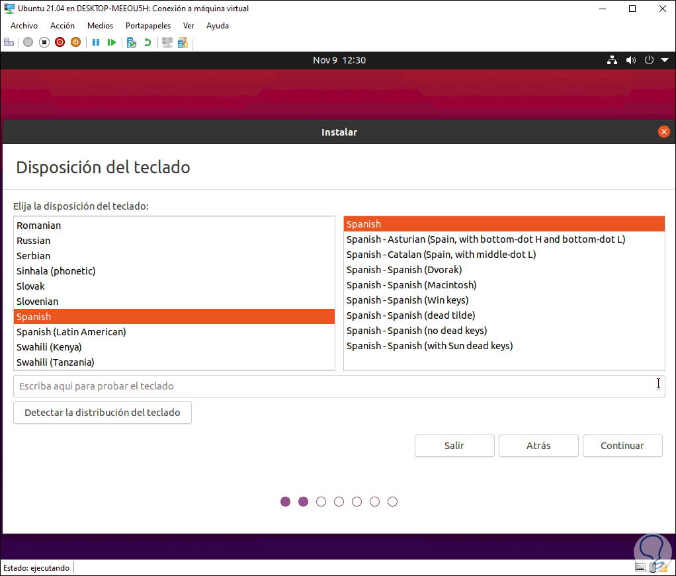This screenshot has height=576, width=676.
Task: Open the Ver menu
Action: 189,26
